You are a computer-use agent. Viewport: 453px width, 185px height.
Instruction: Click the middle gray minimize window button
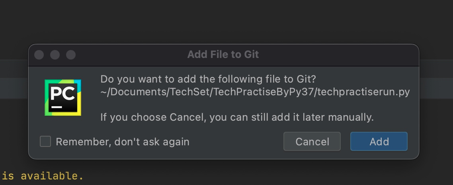(55, 55)
